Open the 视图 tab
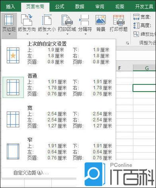156x188 pixels. [120, 7]
